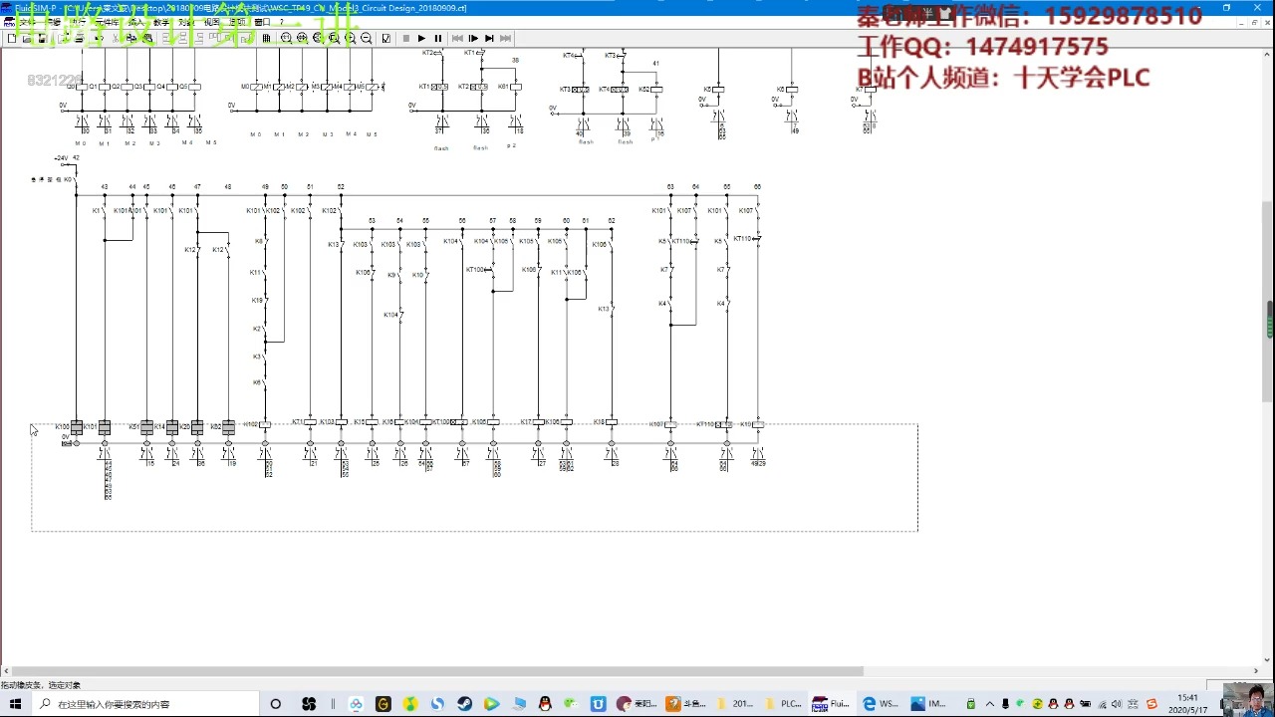The height and width of the screenshot is (717, 1275).
Task: Click the check drawing checkbox icon
Action: pos(385,38)
